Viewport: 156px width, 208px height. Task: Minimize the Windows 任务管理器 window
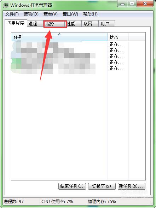(122, 4)
